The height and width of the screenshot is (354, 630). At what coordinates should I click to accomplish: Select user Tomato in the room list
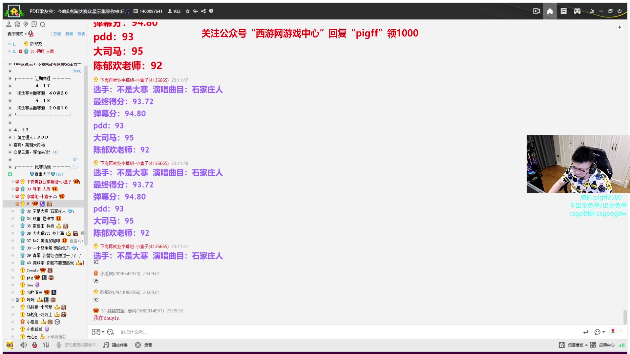point(32,270)
